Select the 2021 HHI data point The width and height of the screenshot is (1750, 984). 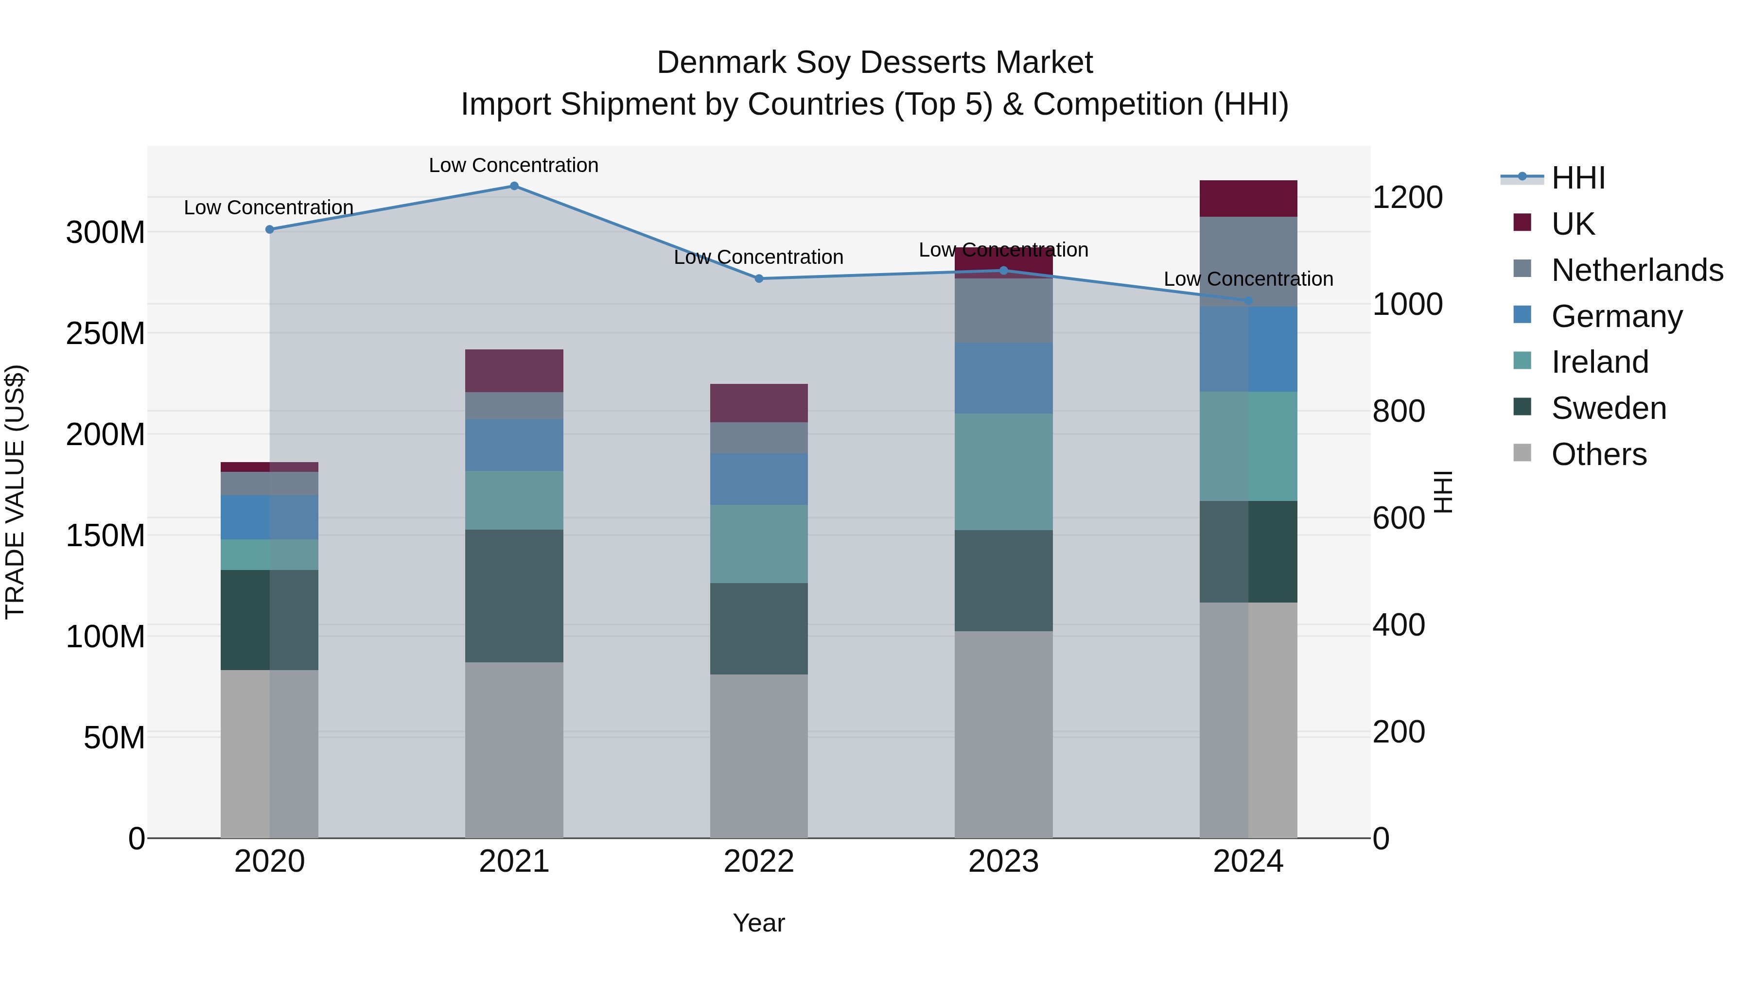(x=514, y=186)
